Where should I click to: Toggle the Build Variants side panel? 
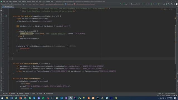(1, 87)
